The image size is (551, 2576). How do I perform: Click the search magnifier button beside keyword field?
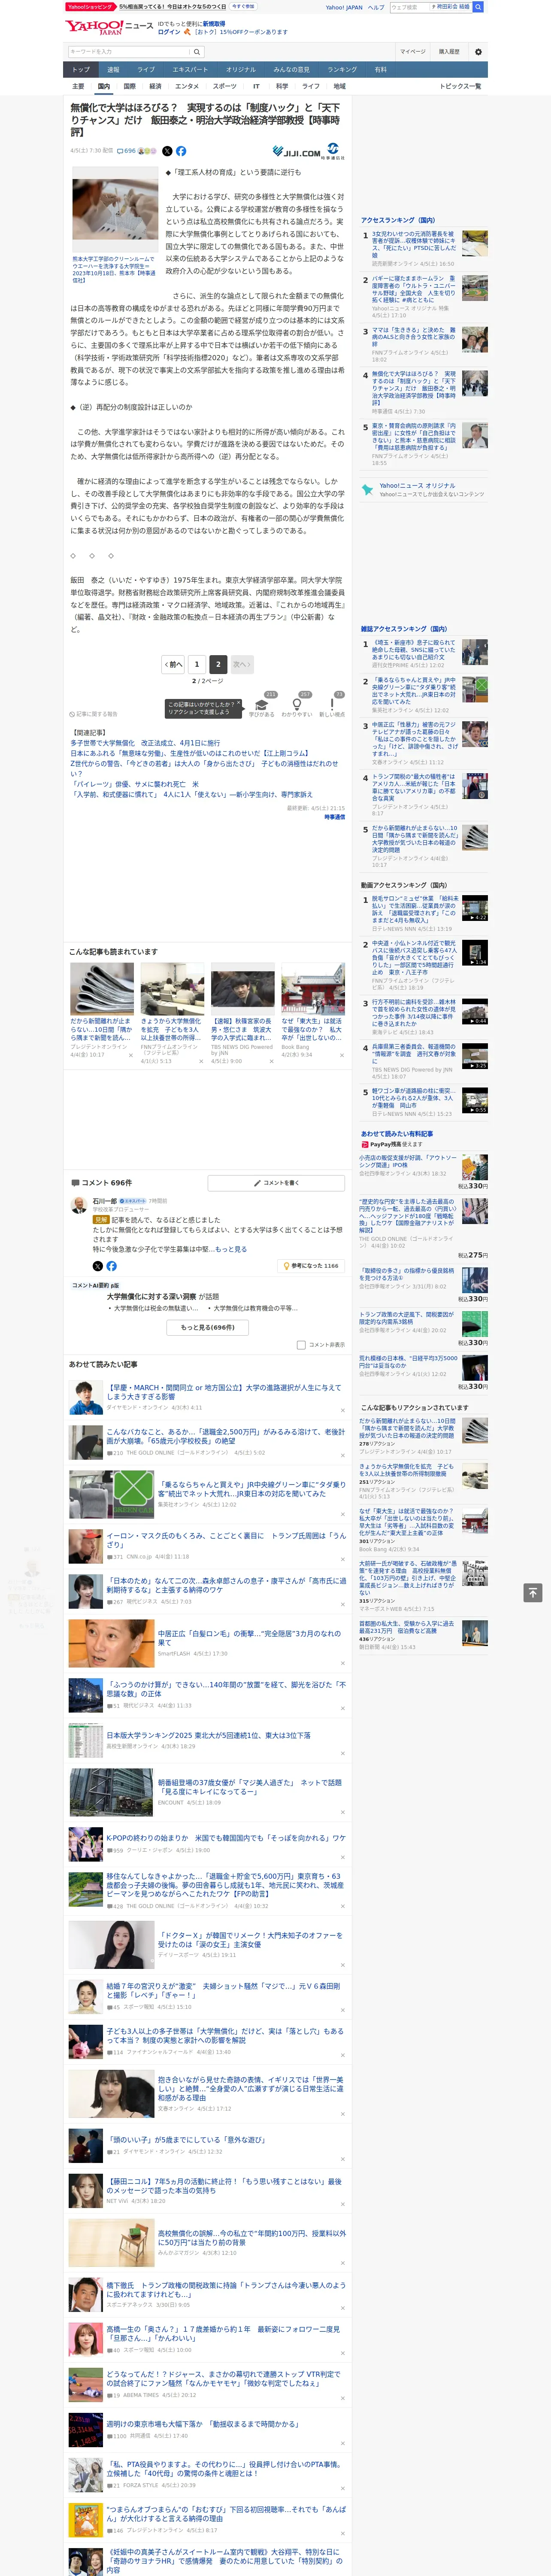(198, 51)
